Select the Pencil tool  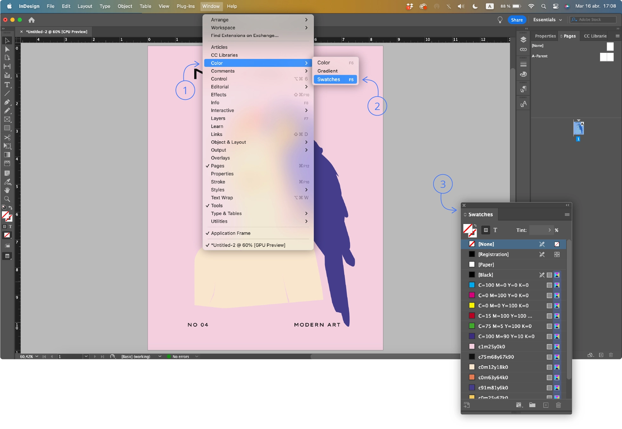[x=7, y=111]
